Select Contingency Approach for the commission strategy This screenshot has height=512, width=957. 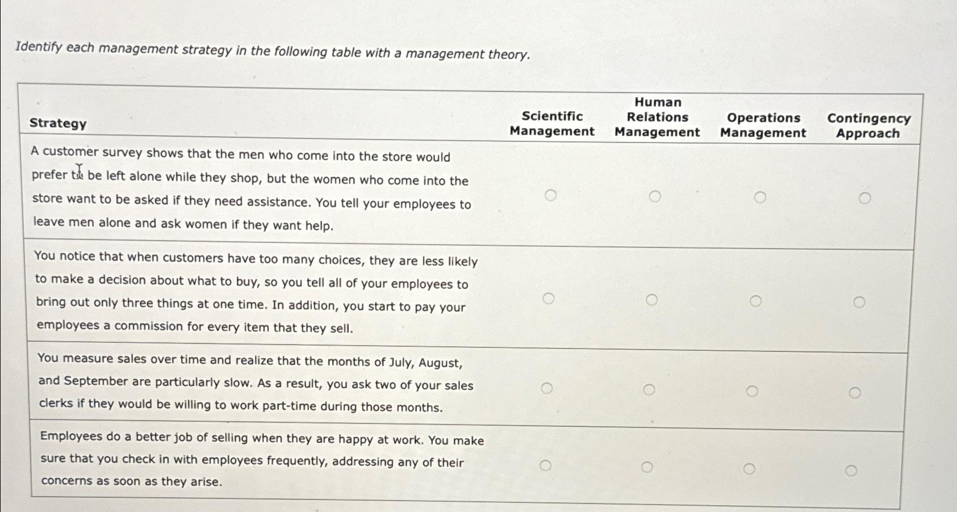[859, 300]
